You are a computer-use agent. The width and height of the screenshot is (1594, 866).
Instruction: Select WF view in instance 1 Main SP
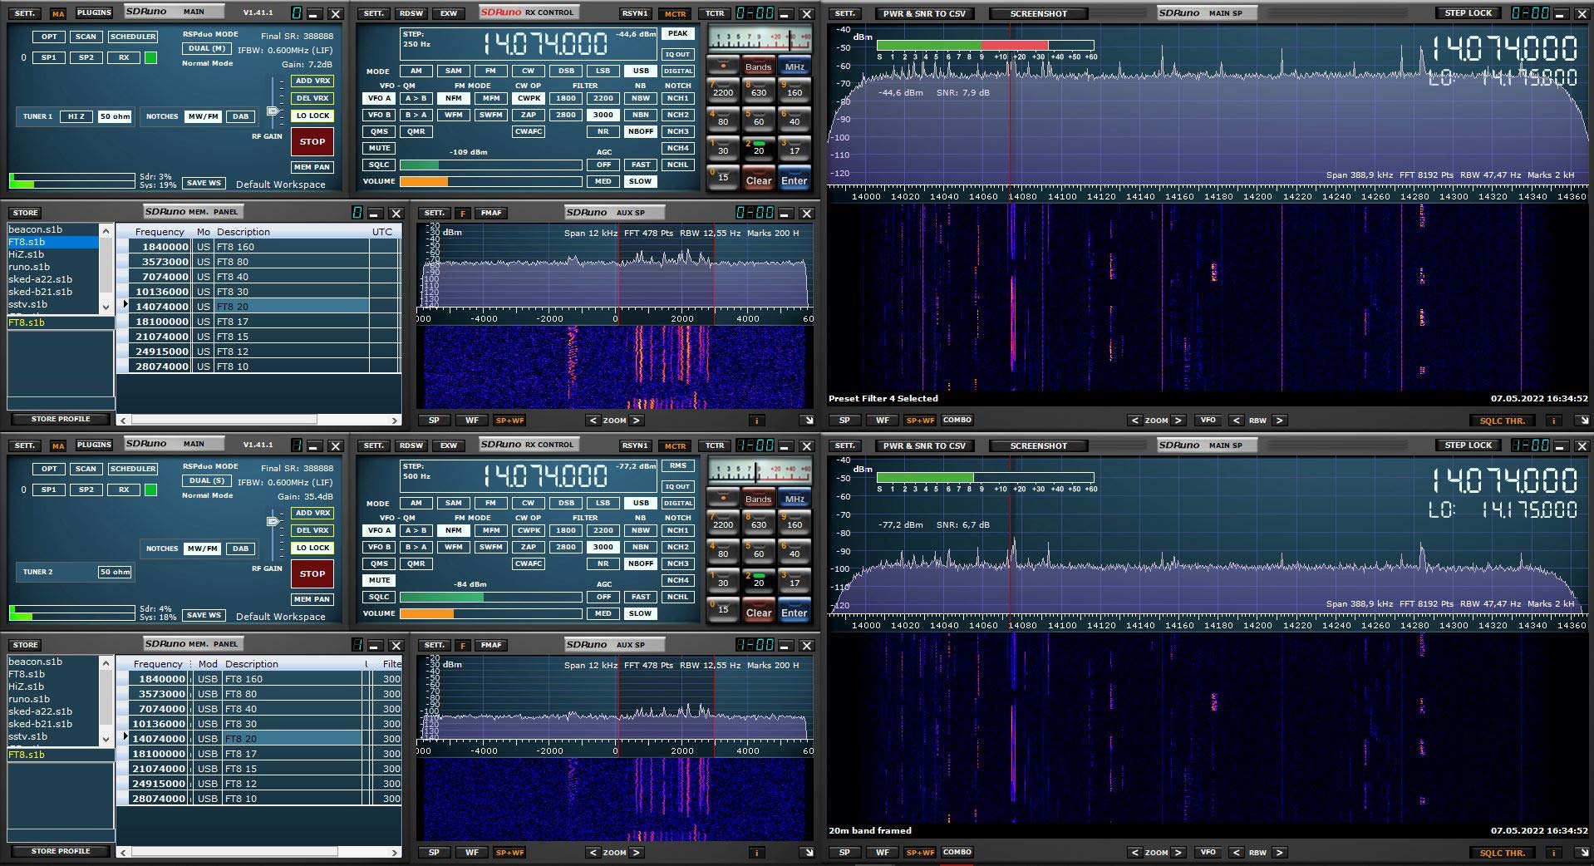tap(883, 853)
